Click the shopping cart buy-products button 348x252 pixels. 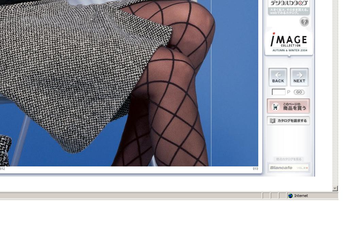288,106
